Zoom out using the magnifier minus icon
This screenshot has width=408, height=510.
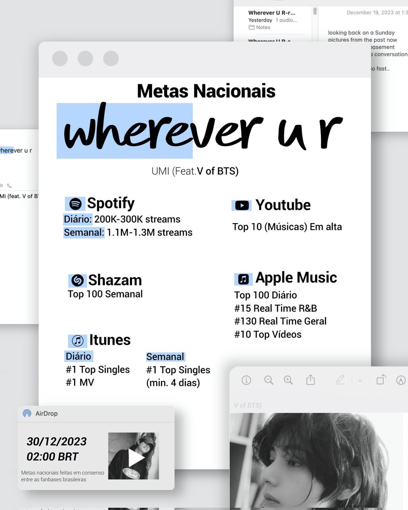[269, 380]
